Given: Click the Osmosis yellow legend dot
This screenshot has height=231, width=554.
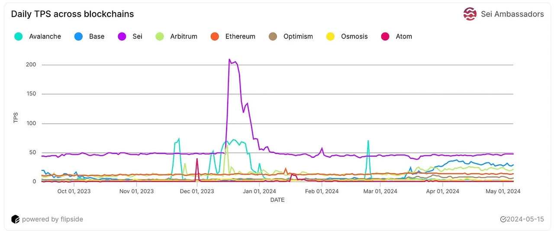Looking at the screenshot, I should coord(330,37).
